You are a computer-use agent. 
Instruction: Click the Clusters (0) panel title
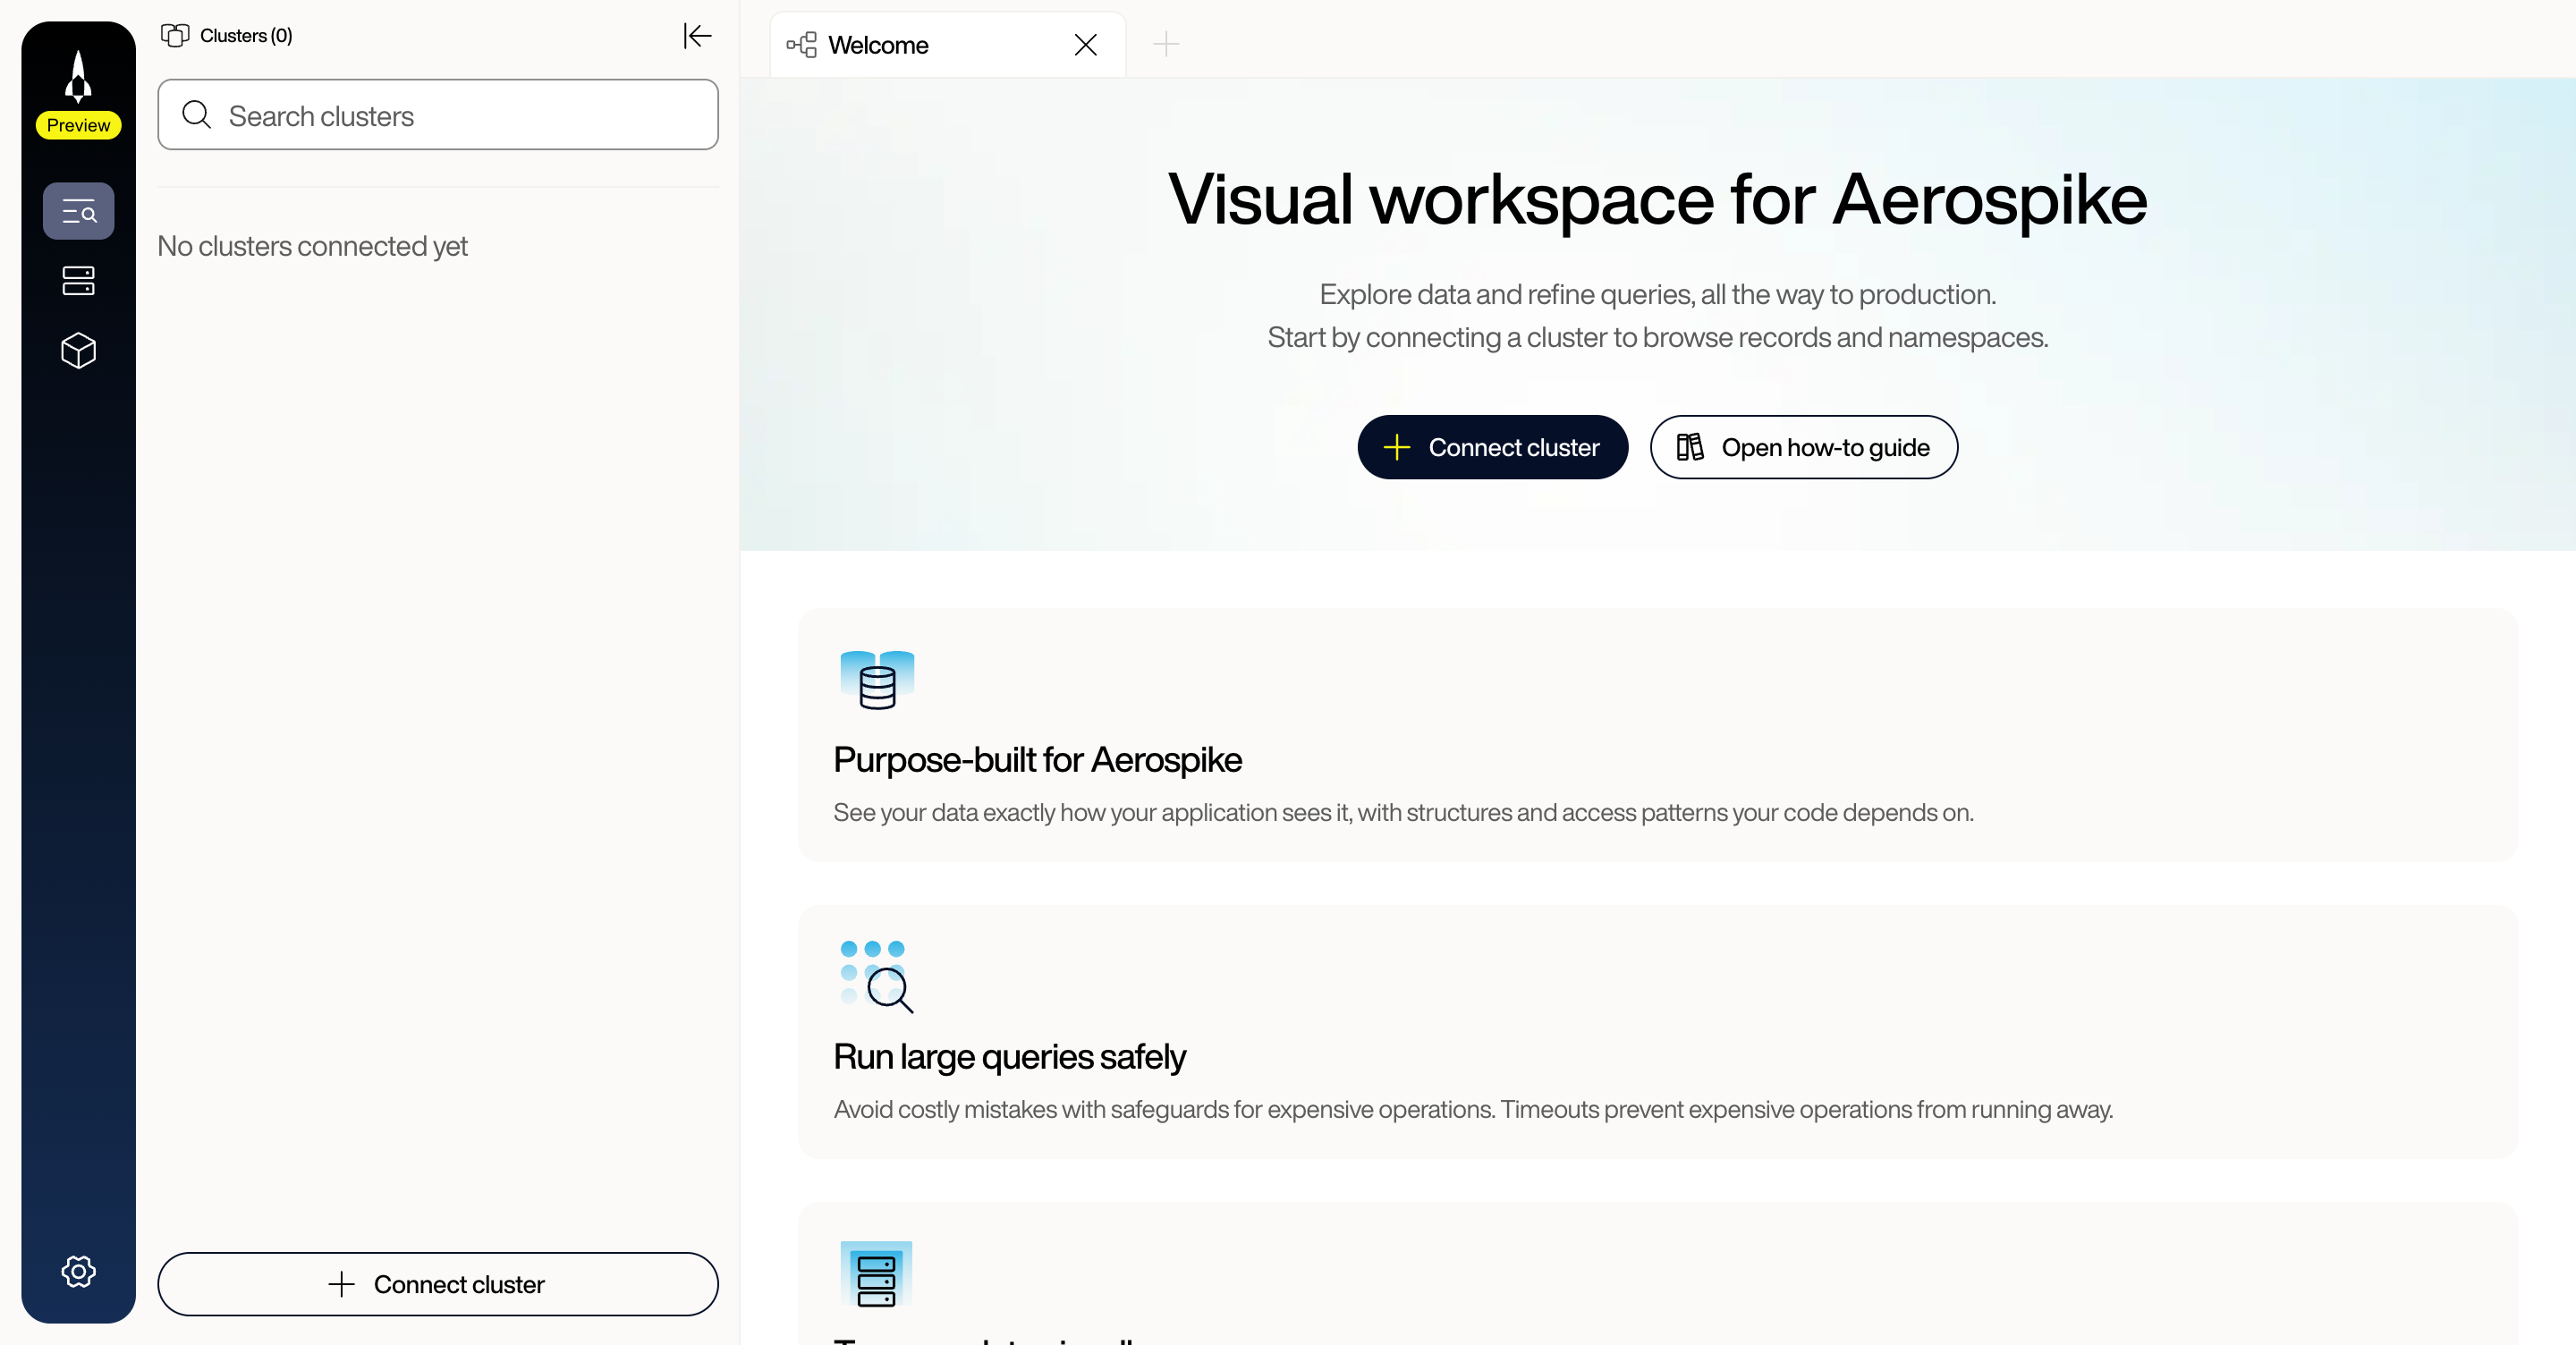pos(246,35)
